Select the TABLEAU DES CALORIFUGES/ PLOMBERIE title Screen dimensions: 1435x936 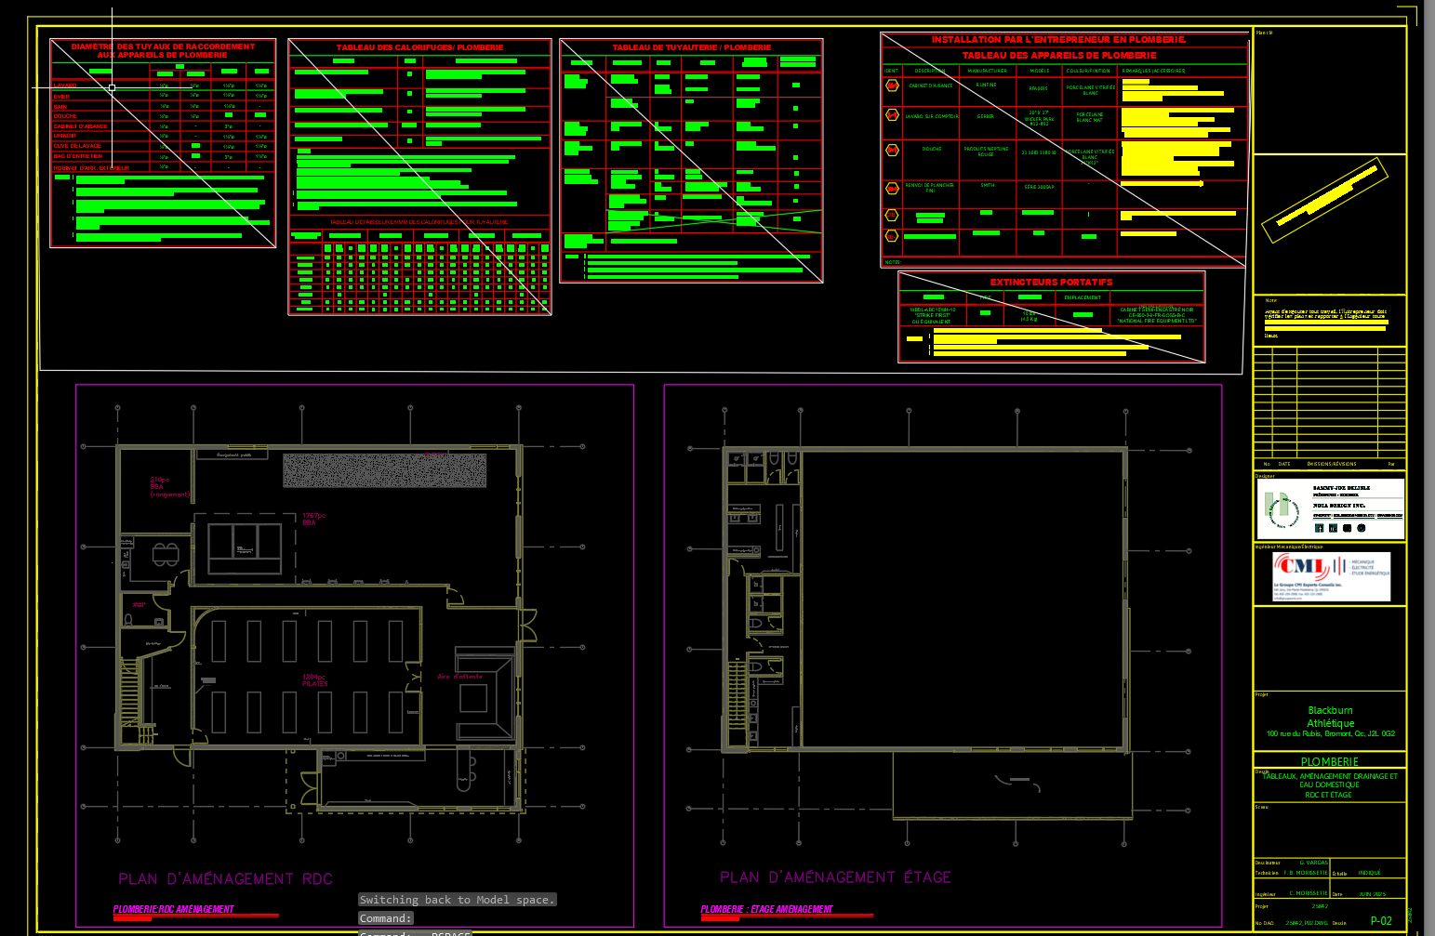click(419, 47)
